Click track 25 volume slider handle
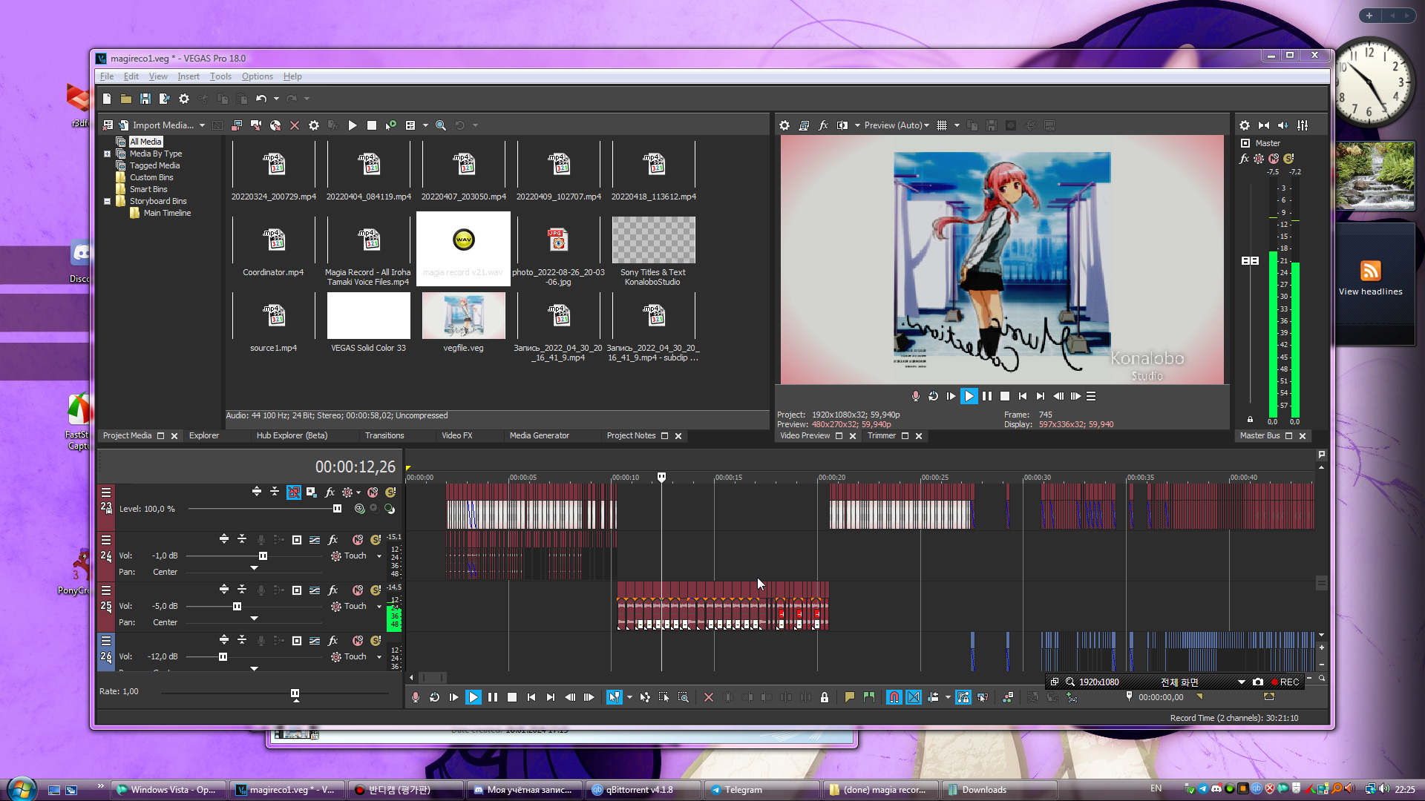 (237, 607)
